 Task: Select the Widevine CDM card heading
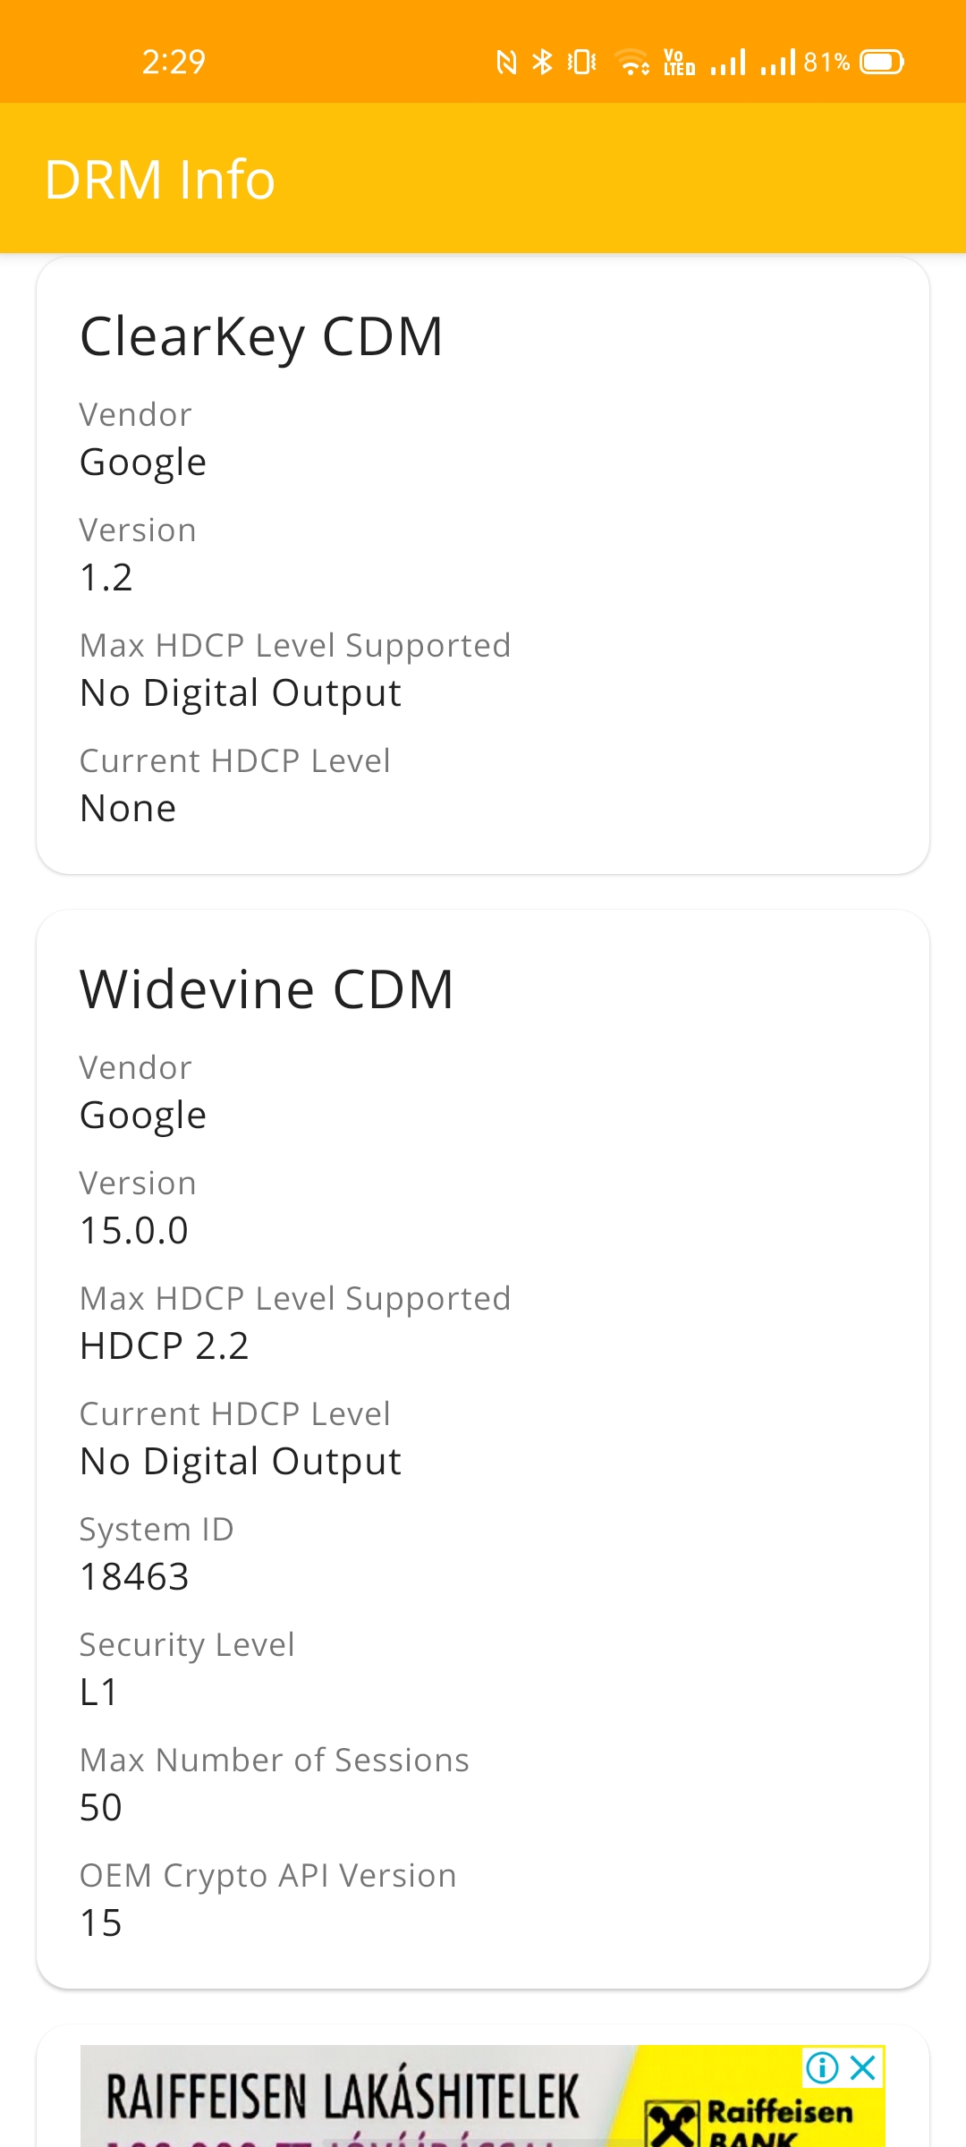[267, 989]
